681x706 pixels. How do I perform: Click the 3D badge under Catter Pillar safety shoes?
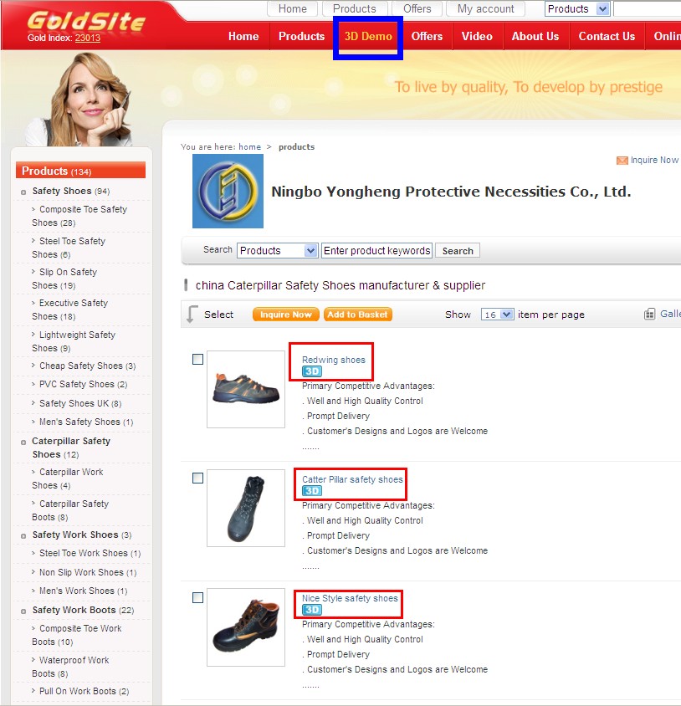pyautogui.click(x=312, y=491)
